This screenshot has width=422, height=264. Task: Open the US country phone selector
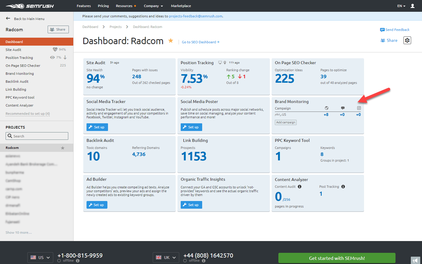tap(40, 258)
